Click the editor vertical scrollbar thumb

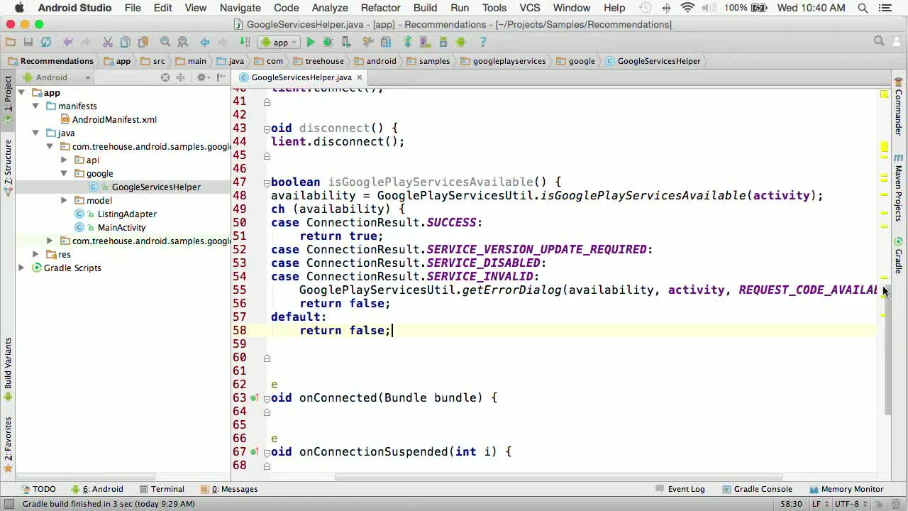pyautogui.click(x=887, y=349)
